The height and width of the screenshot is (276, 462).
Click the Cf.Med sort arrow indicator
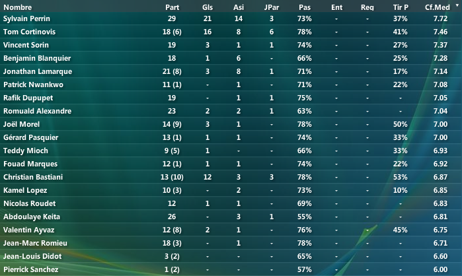click(x=457, y=5)
